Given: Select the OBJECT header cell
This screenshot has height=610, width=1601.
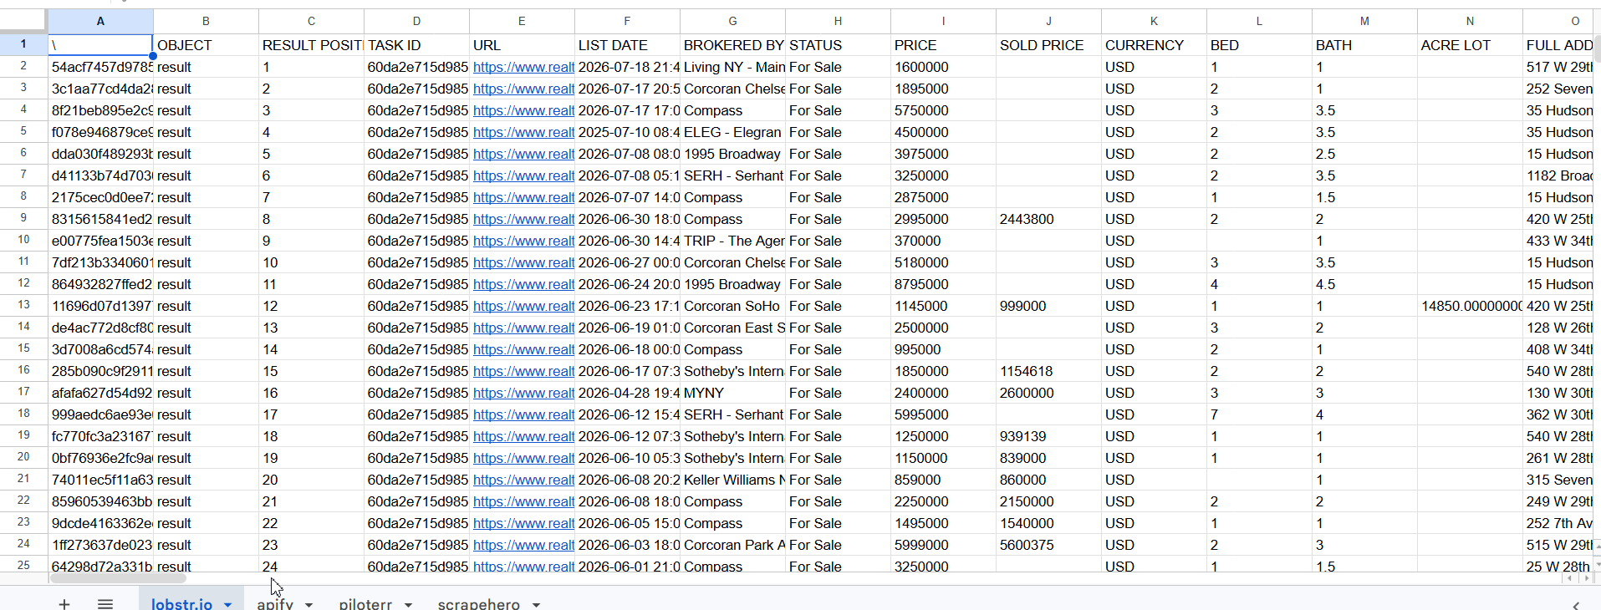Looking at the screenshot, I should coord(206,45).
